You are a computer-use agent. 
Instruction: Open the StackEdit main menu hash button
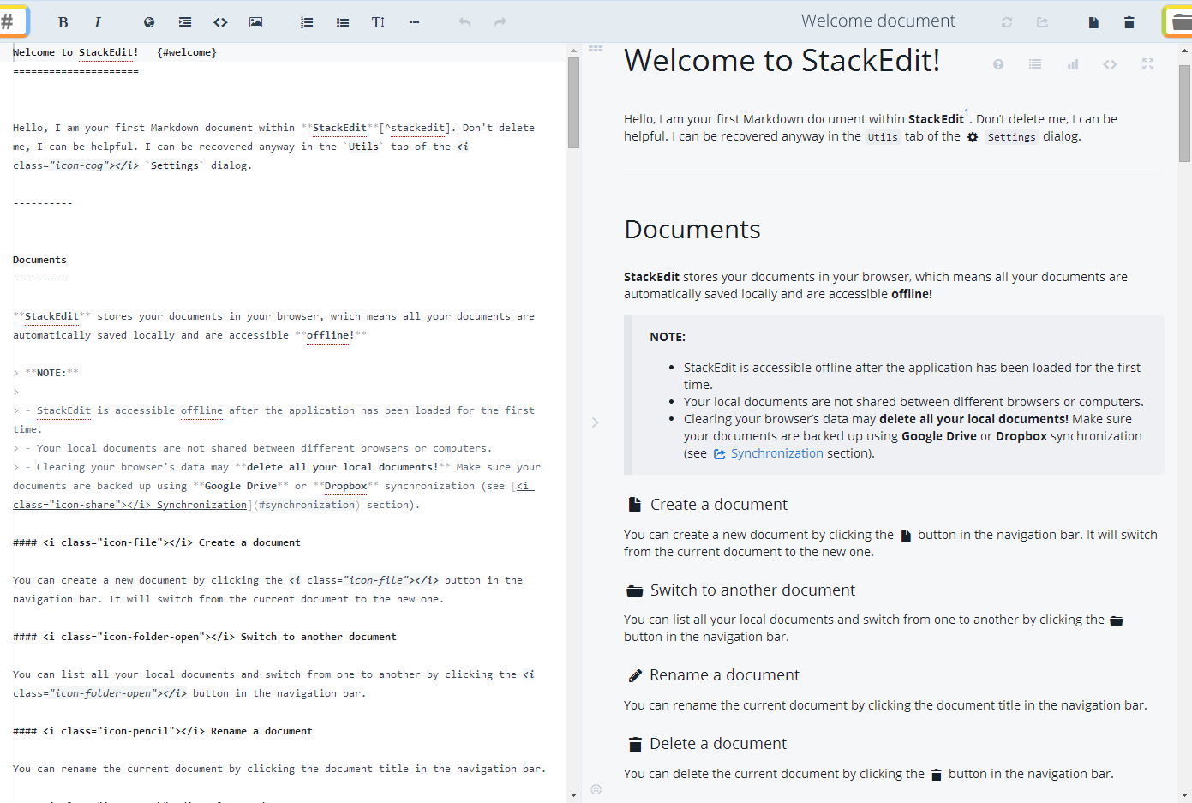tap(12, 21)
